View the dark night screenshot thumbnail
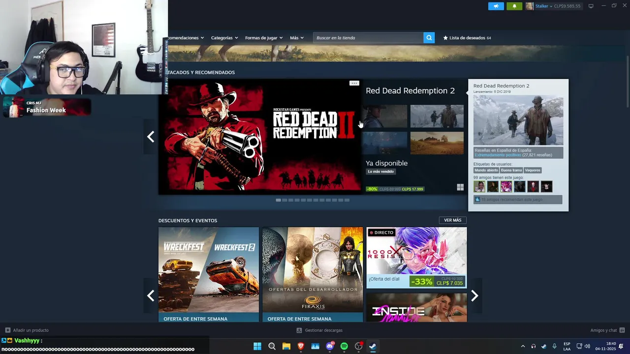The width and height of the screenshot is (630, 354). click(384, 143)
